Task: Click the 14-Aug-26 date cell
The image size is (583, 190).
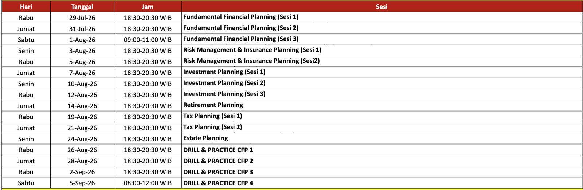Action: pos(82,106)
